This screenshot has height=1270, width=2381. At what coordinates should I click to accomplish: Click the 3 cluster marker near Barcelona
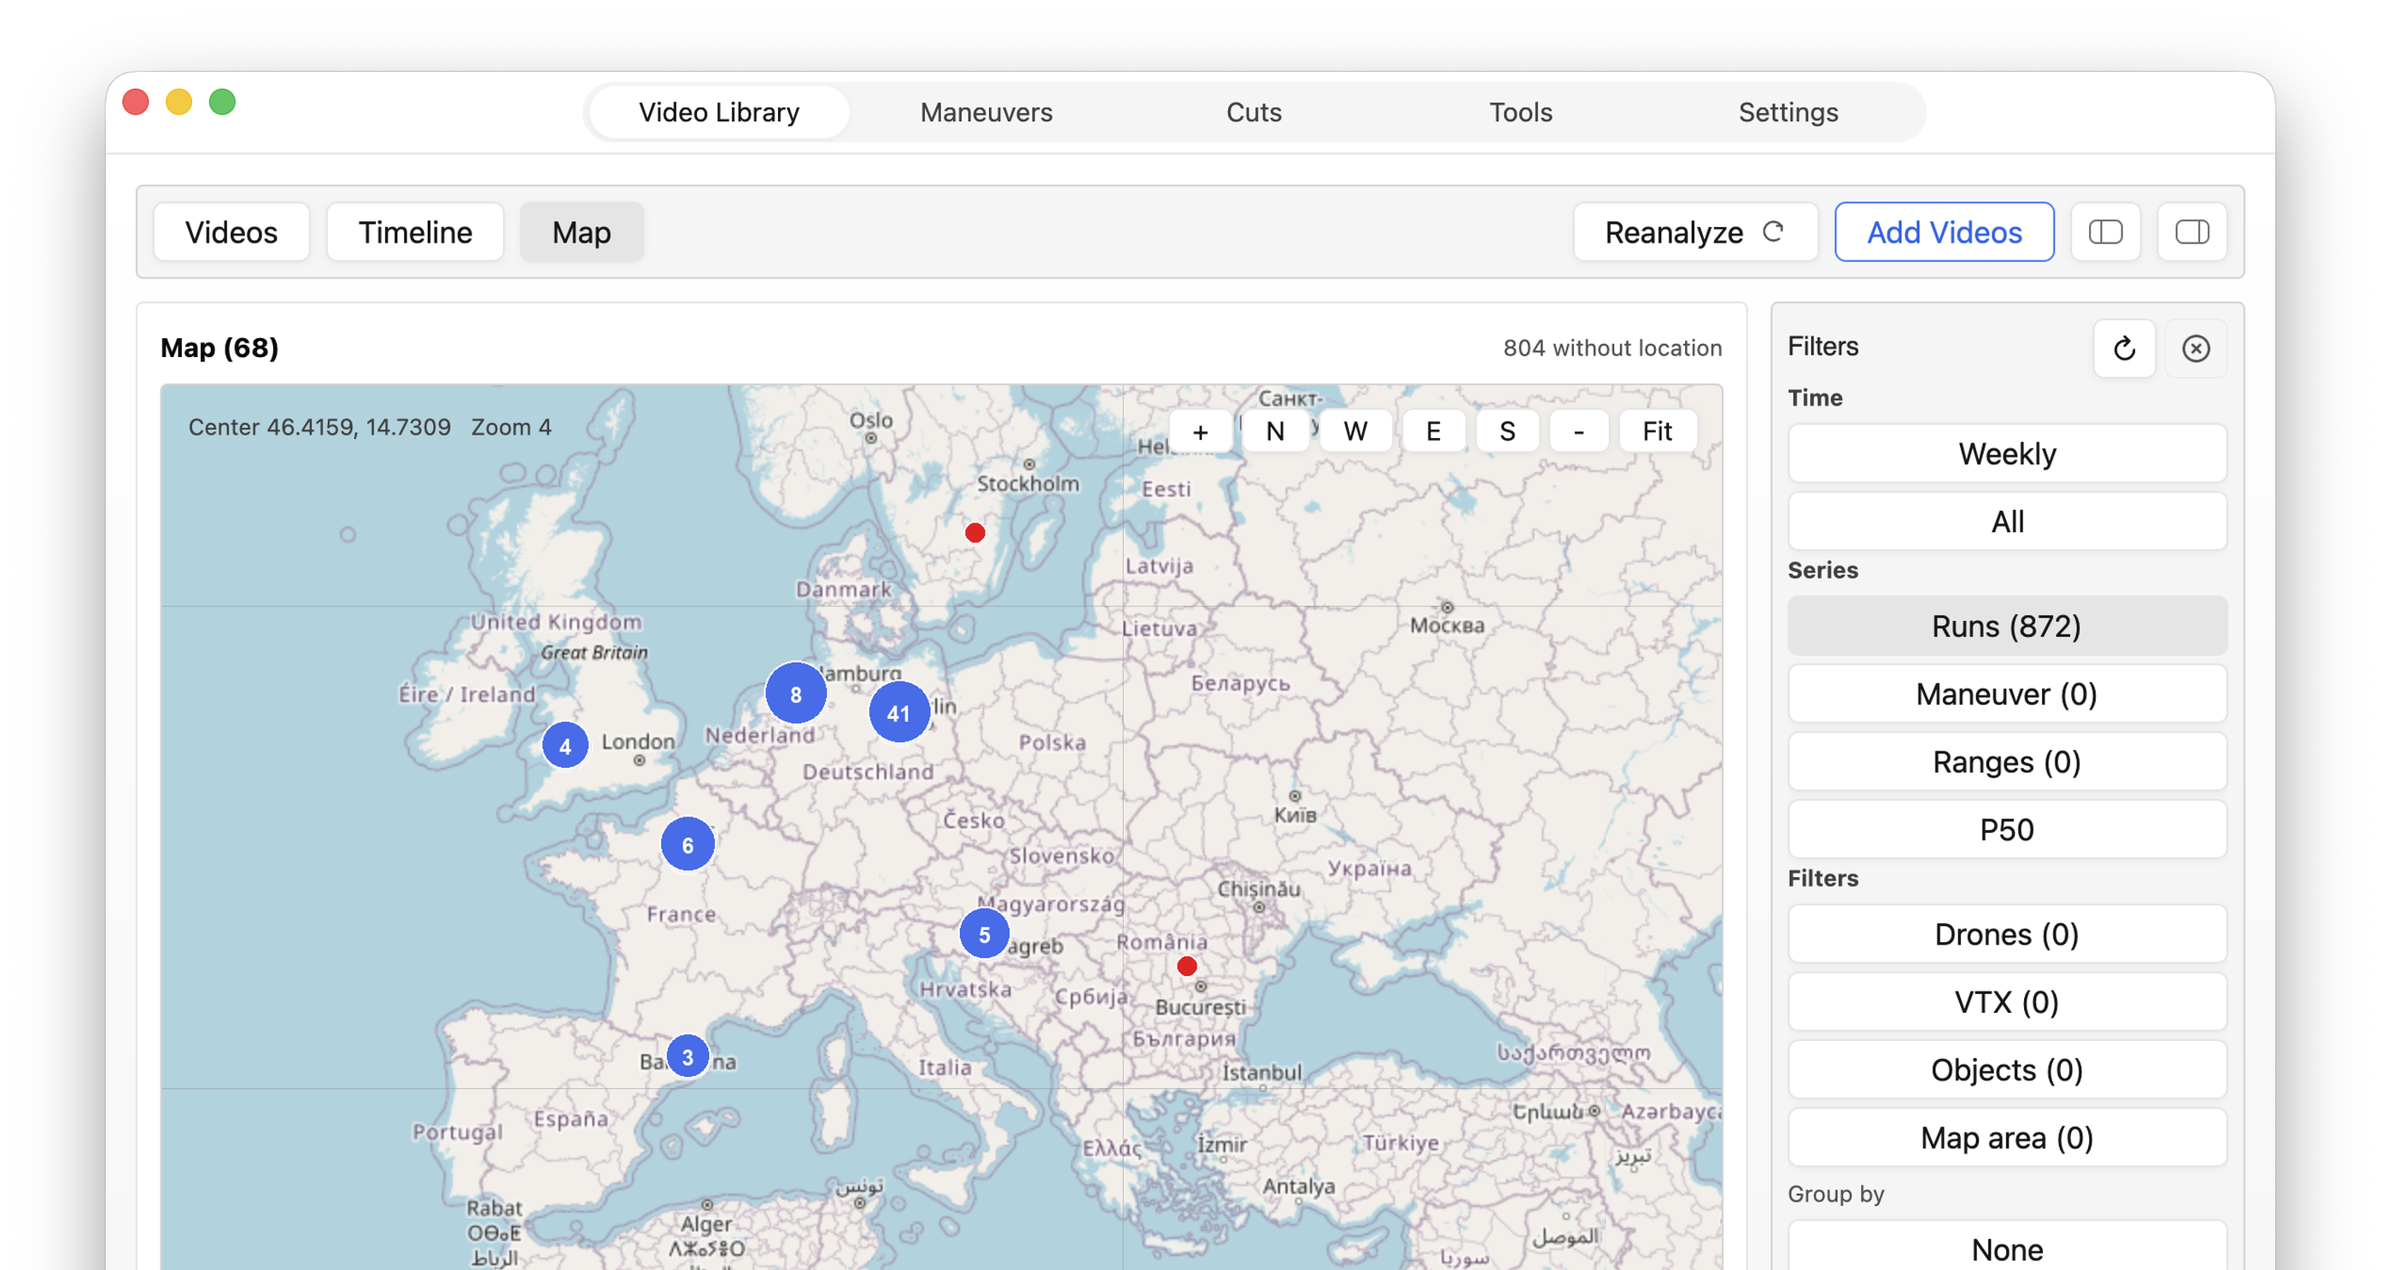coord(687,1057)
